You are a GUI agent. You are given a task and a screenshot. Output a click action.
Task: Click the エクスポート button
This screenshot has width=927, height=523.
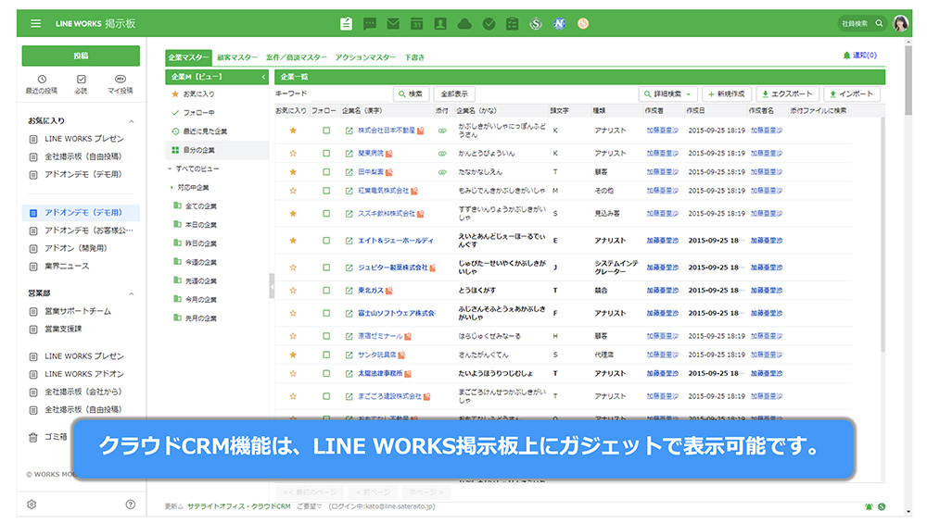787,93
